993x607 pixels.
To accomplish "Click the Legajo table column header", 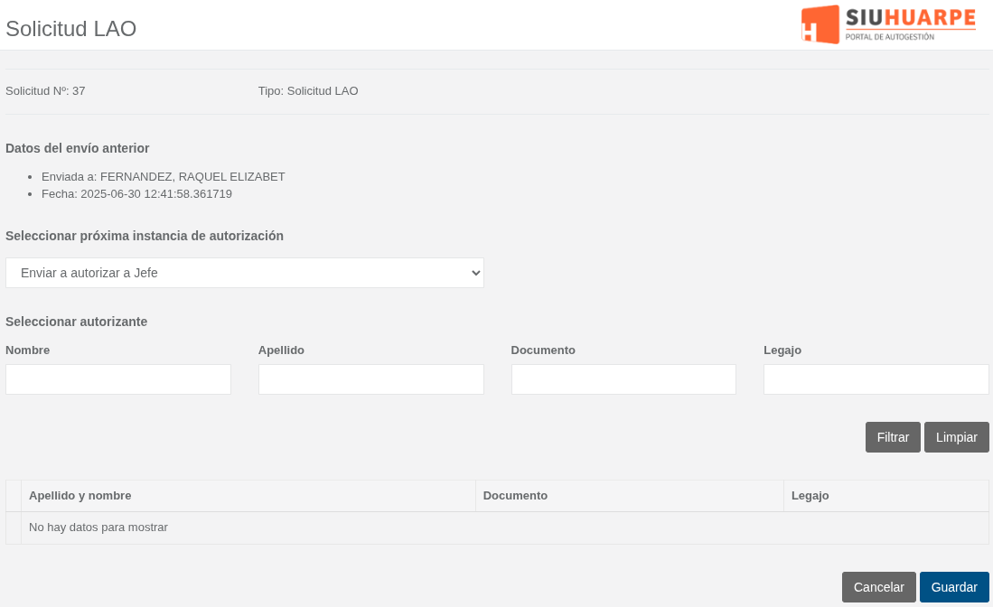I will [810, 496].
